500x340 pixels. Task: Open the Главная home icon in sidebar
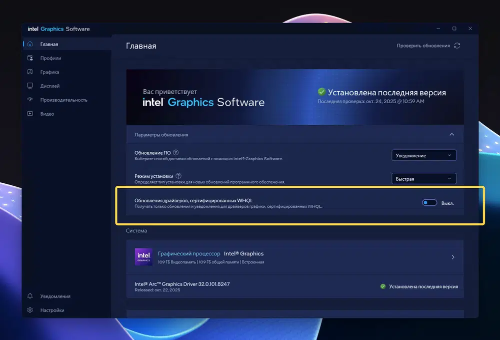pyautogui.click(x=30, y=44)
